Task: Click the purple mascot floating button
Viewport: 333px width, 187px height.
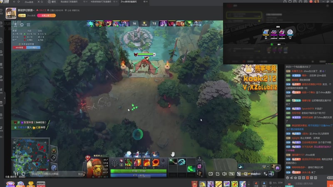Action: click(x=277, y=168)
